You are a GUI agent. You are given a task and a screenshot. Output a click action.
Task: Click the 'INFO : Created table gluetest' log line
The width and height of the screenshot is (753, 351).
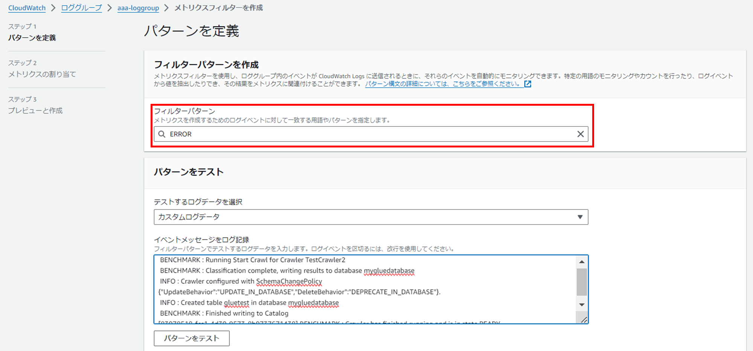(249, 302)
